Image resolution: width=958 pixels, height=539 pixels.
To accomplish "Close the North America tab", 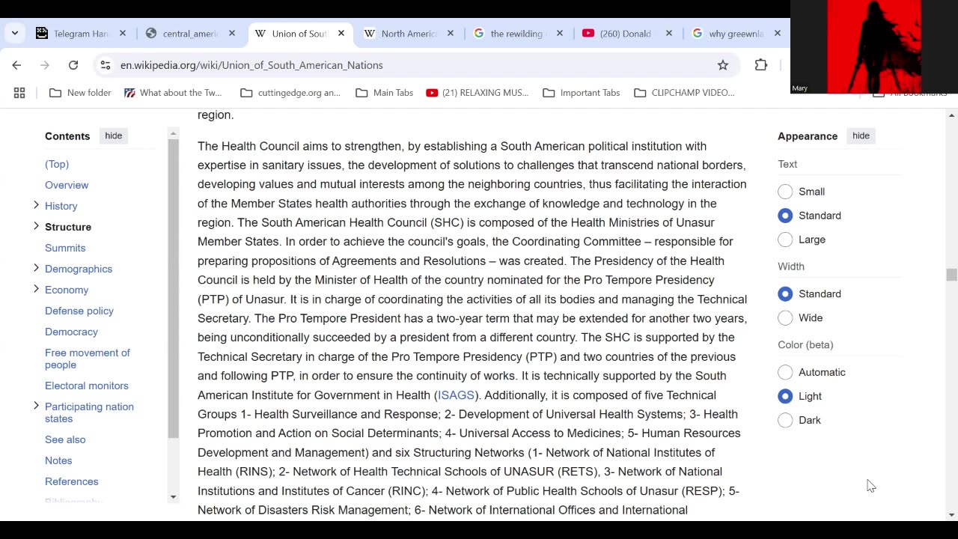I will [451, 34].
